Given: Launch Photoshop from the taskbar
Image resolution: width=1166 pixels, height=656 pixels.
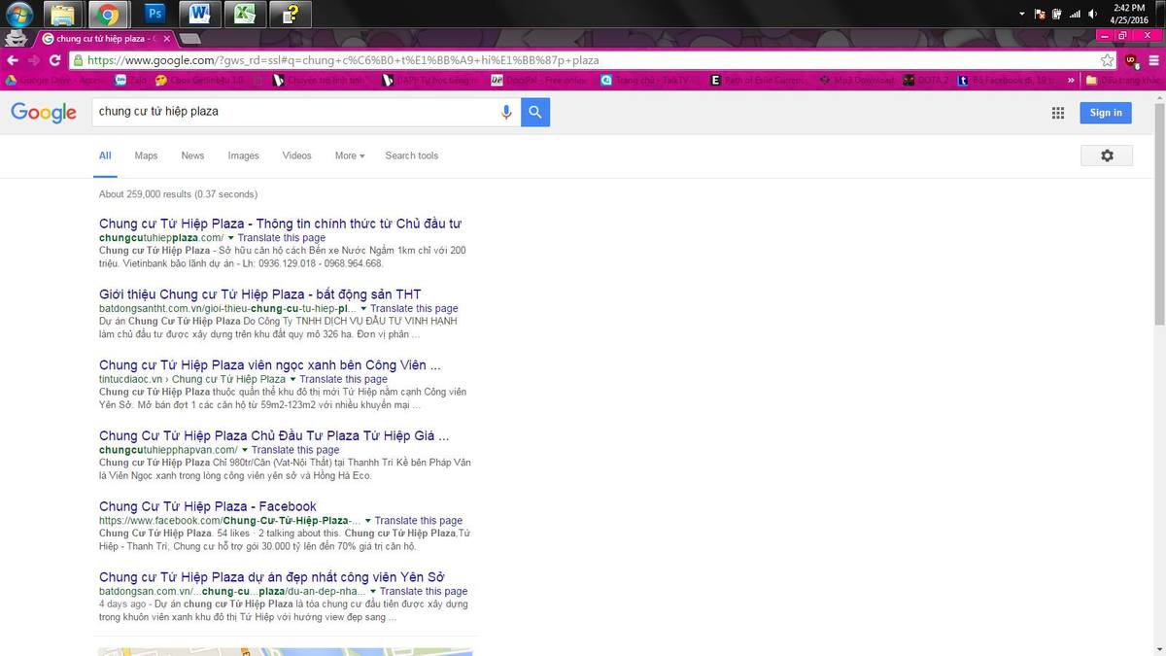Looking at the screenshot, I should click(154, 14).
